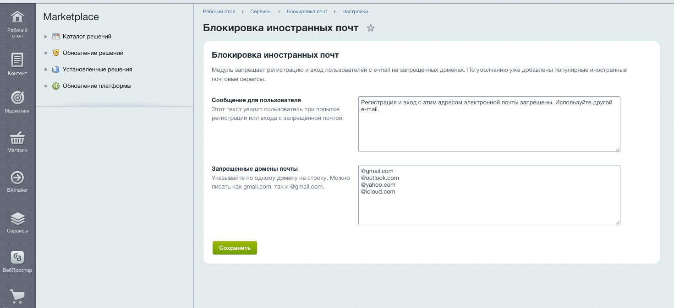Viewport: 674px width, 308px height.
Task: Open the Рабочий стол home icon
Action: point(17,17)
